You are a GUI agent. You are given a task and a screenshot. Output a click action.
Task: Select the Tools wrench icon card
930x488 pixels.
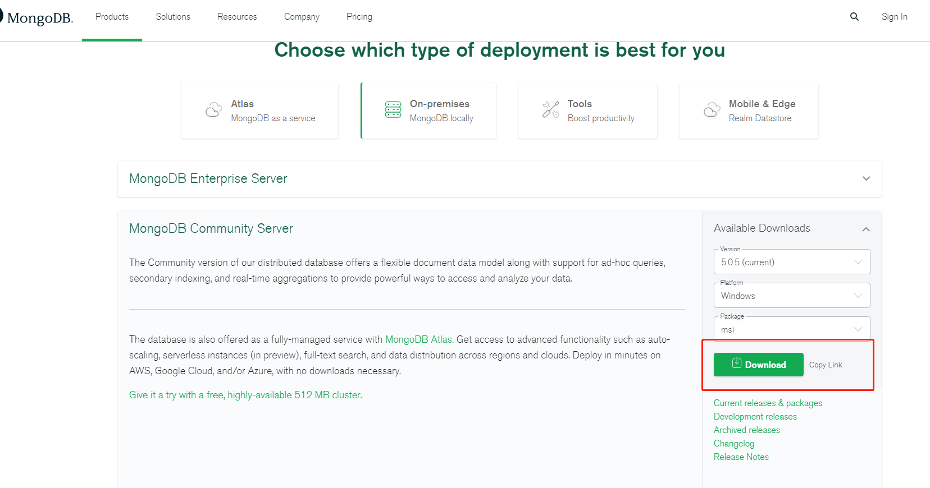coord(587,111)
